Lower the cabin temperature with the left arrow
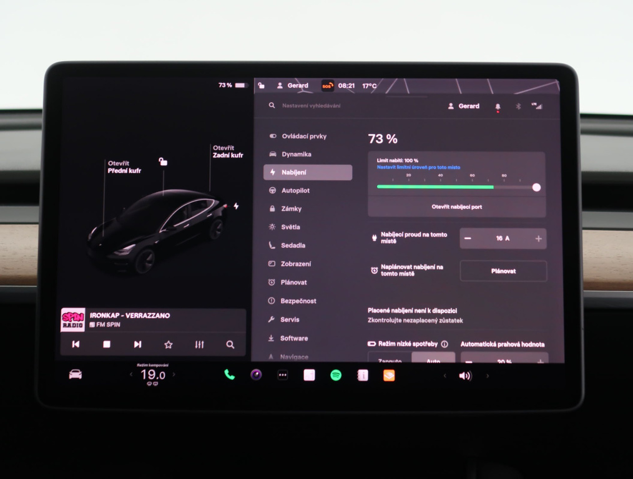The image size is (633, 479). coord(131,374)
